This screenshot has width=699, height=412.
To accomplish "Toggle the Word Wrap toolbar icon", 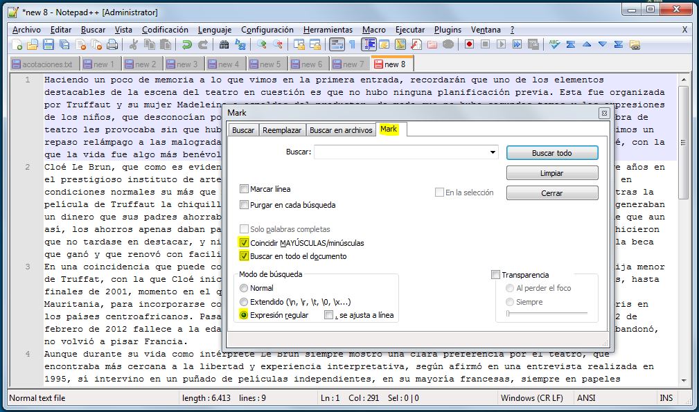I will (337, 44).
